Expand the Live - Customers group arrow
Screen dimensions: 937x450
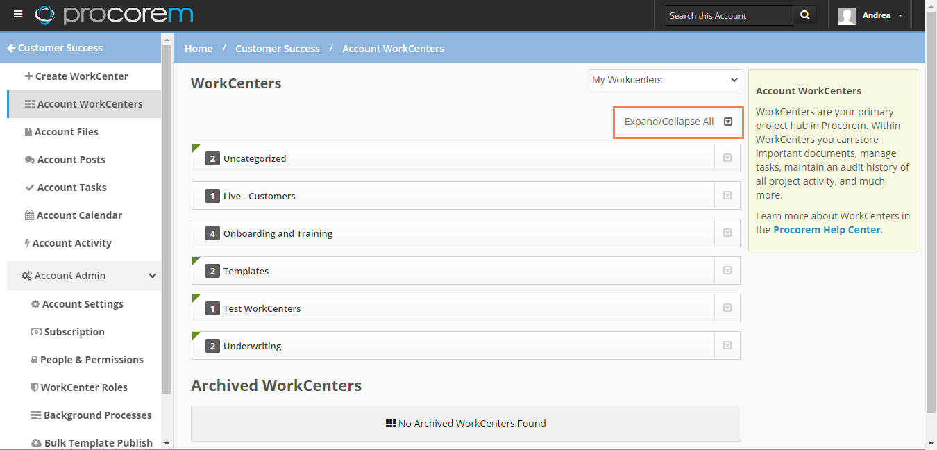pyautogui.click(x=727, y=196)
